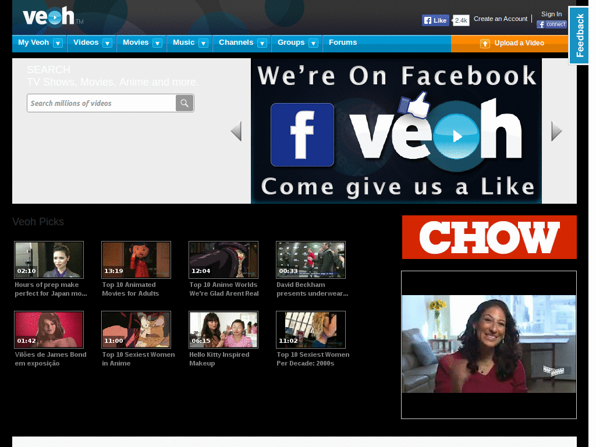Open the We're On Facebook banner

coord(396,131)
